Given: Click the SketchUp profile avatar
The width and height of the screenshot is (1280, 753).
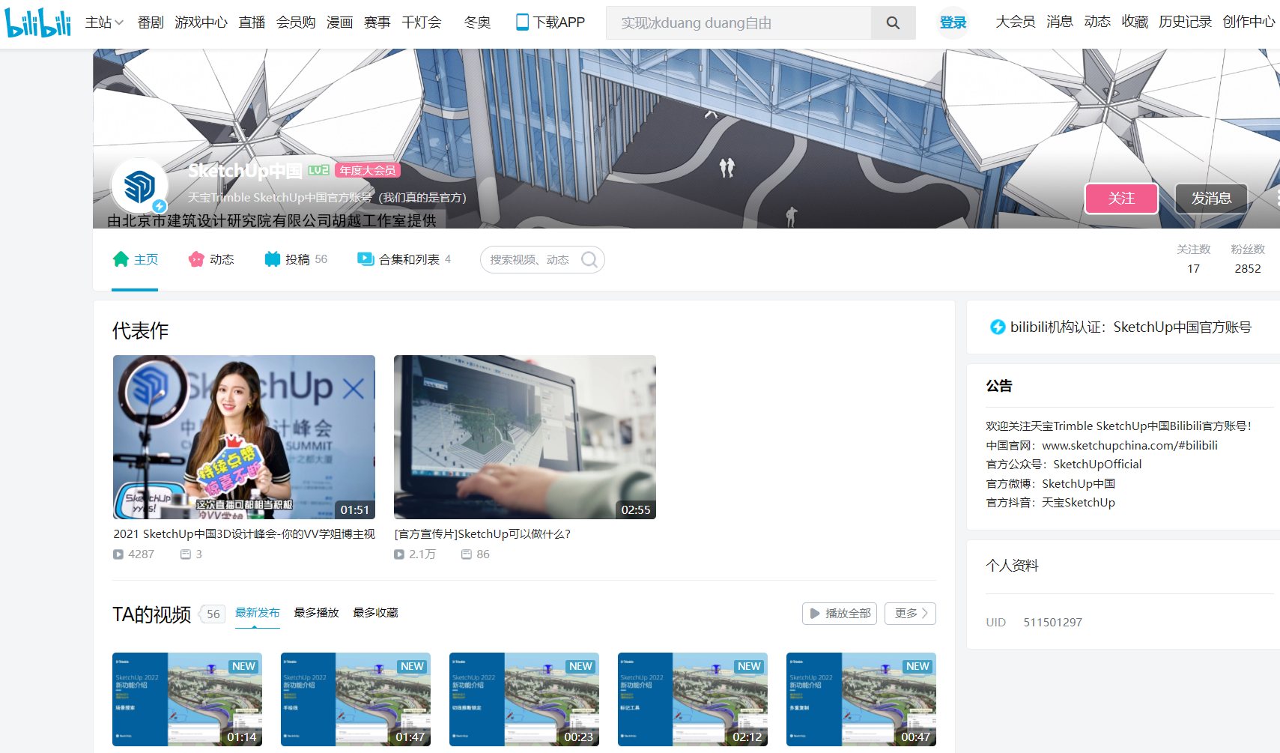Looking at the screenshot, I should coord(139,186).
